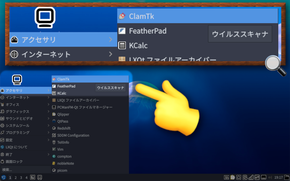Screen dimensions: 290x181
Task: Click the nobleNote yellow note icon
Action: pyautogui.click(x=54, y=164)
